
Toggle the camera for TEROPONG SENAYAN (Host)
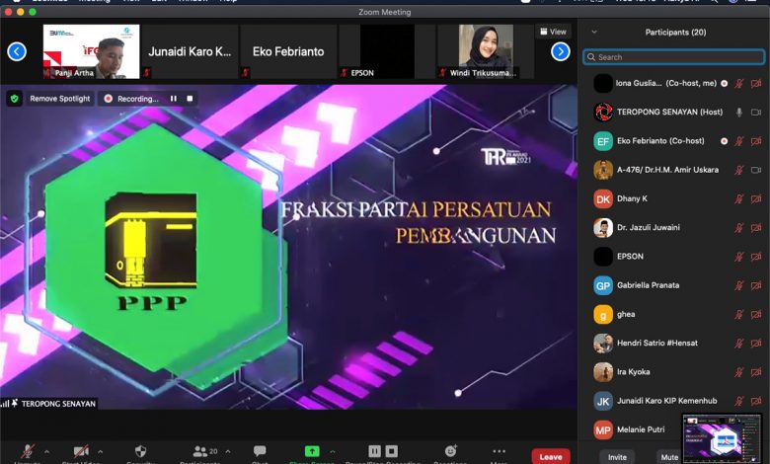tap(756, 112)
